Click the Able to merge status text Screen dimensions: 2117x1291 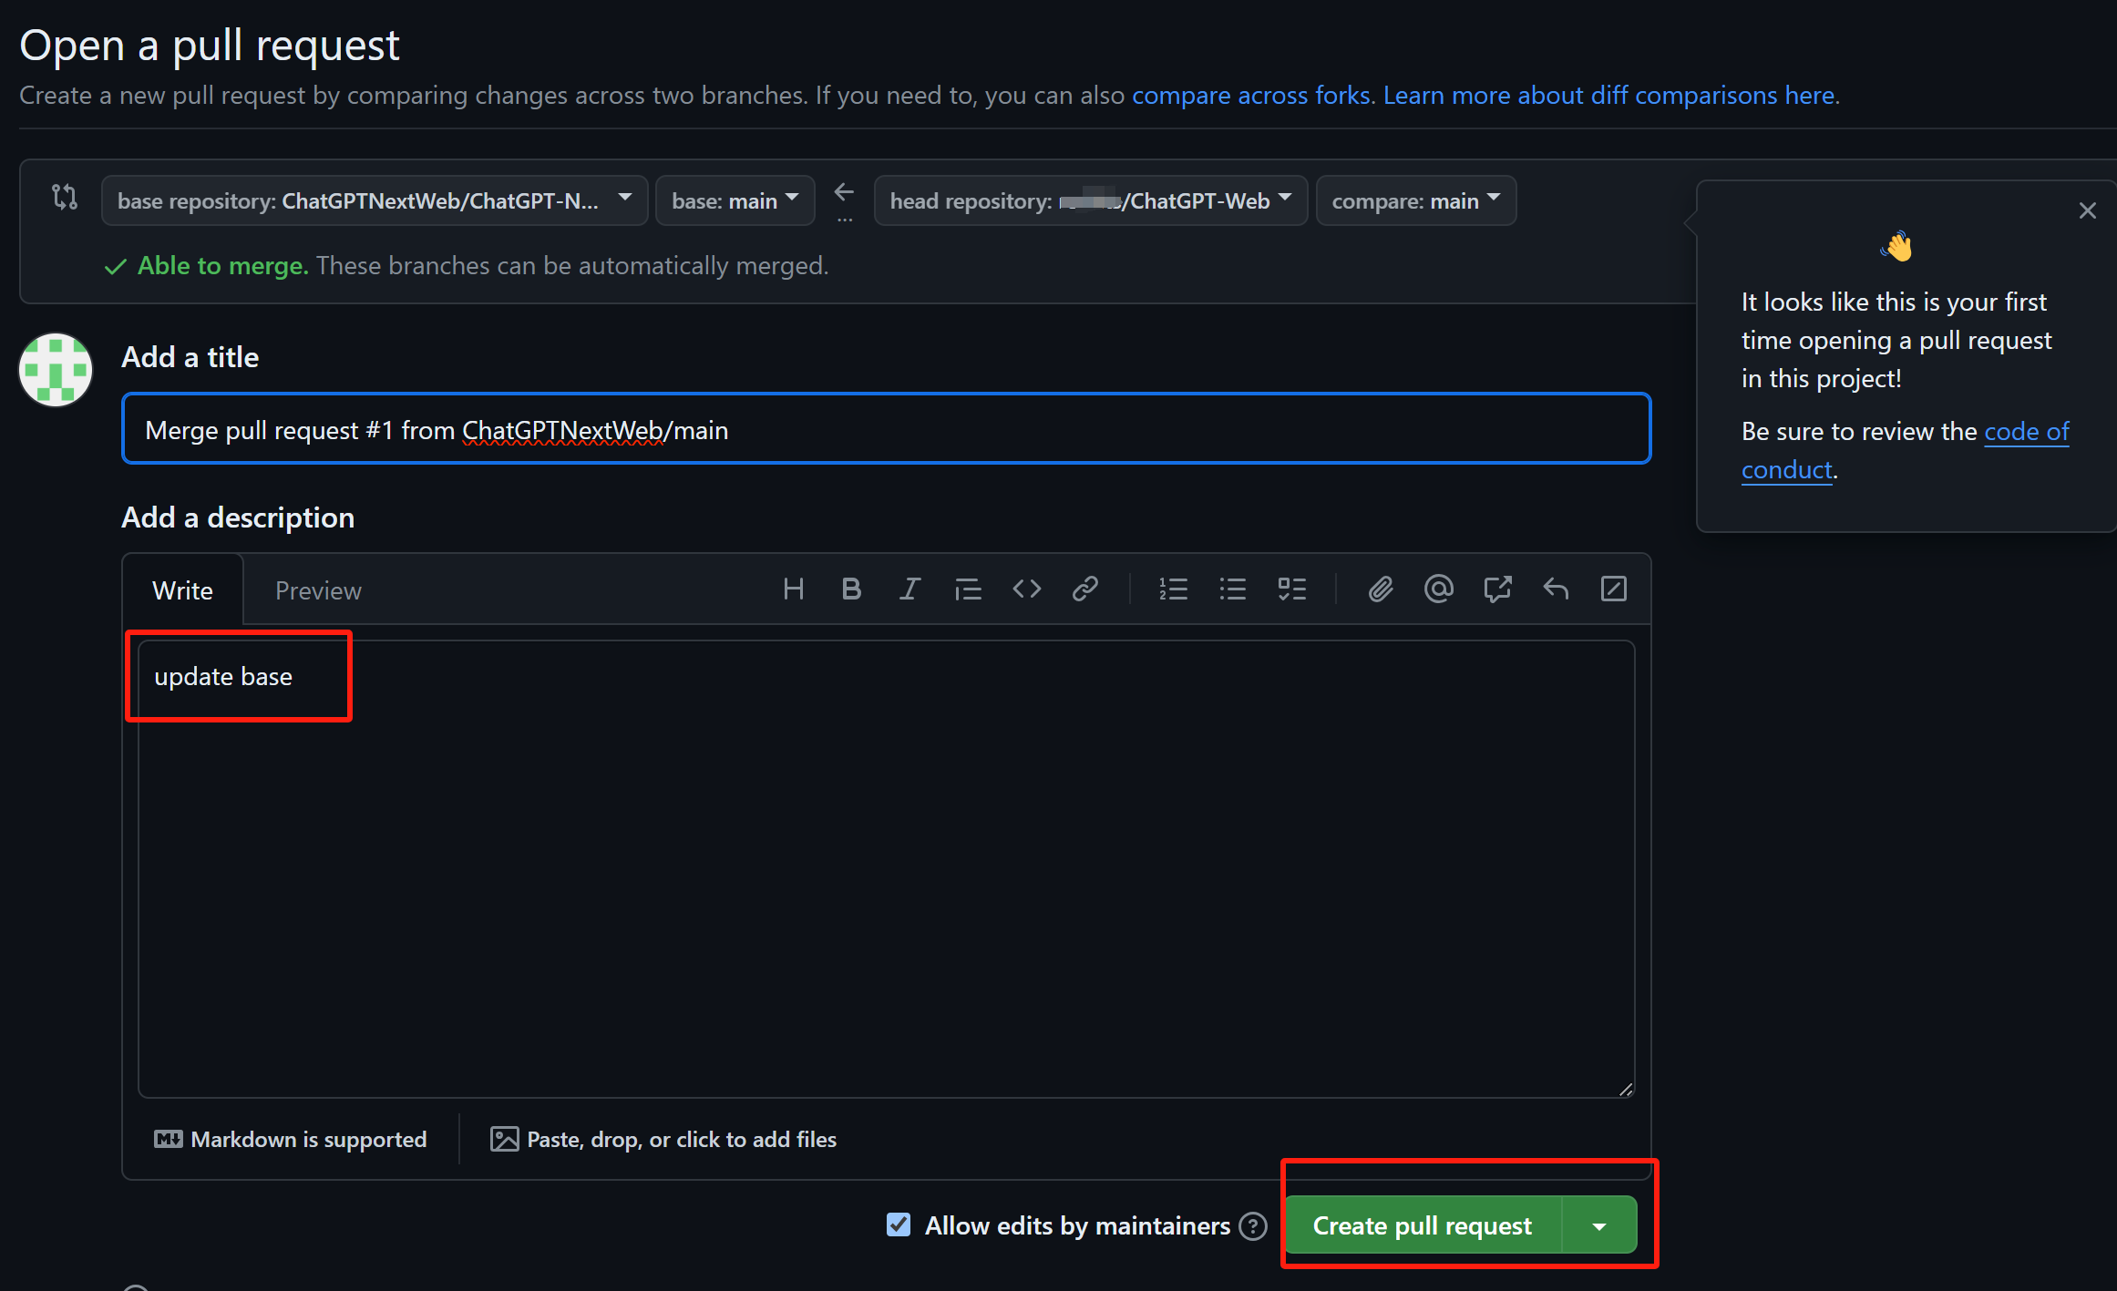coord(223,265)
